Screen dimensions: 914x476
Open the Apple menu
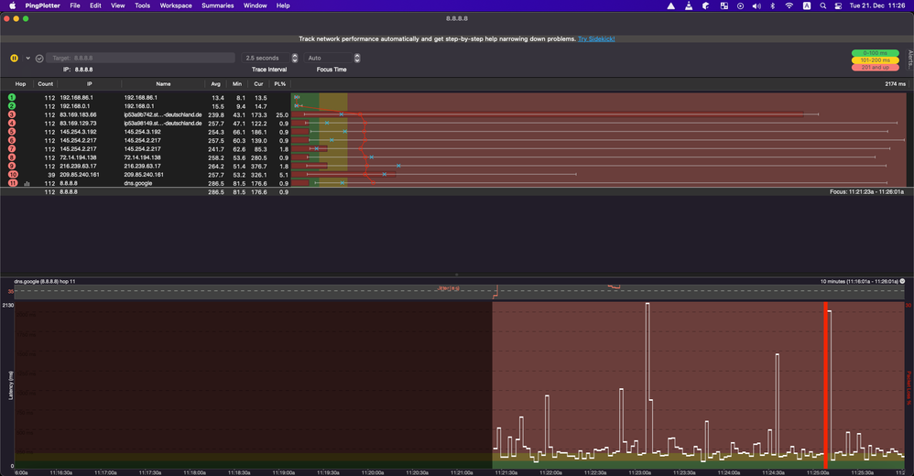[x=12, y=5]
